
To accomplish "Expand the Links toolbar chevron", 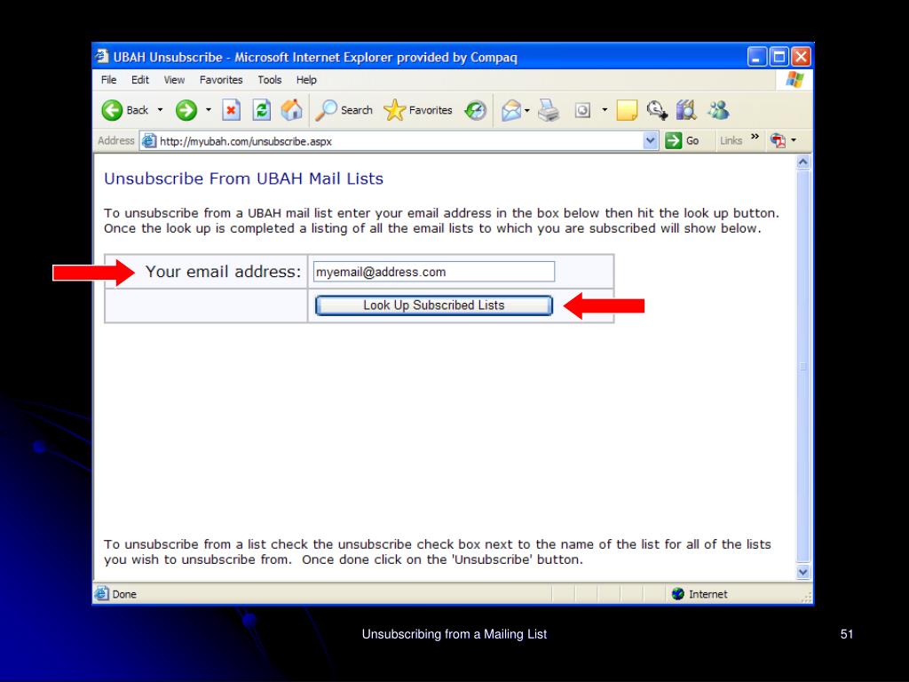I will pyautogui.click(x=755, y=137).
